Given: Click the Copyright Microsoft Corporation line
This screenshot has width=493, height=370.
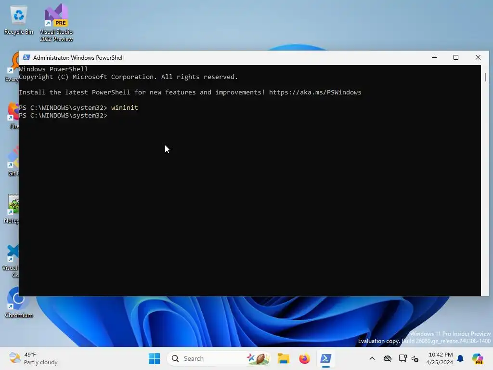Looking at the screenshot, I should click(x=128, y=77).
